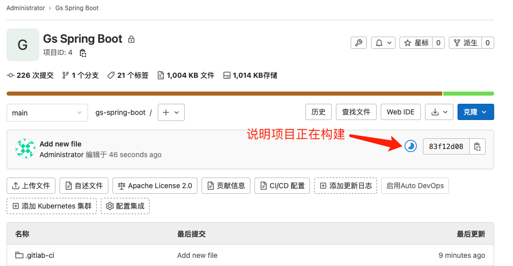513x266 pixels.
Task: Open 'Add new file' in 最后提交 column
Action: [x=197, y=255]
